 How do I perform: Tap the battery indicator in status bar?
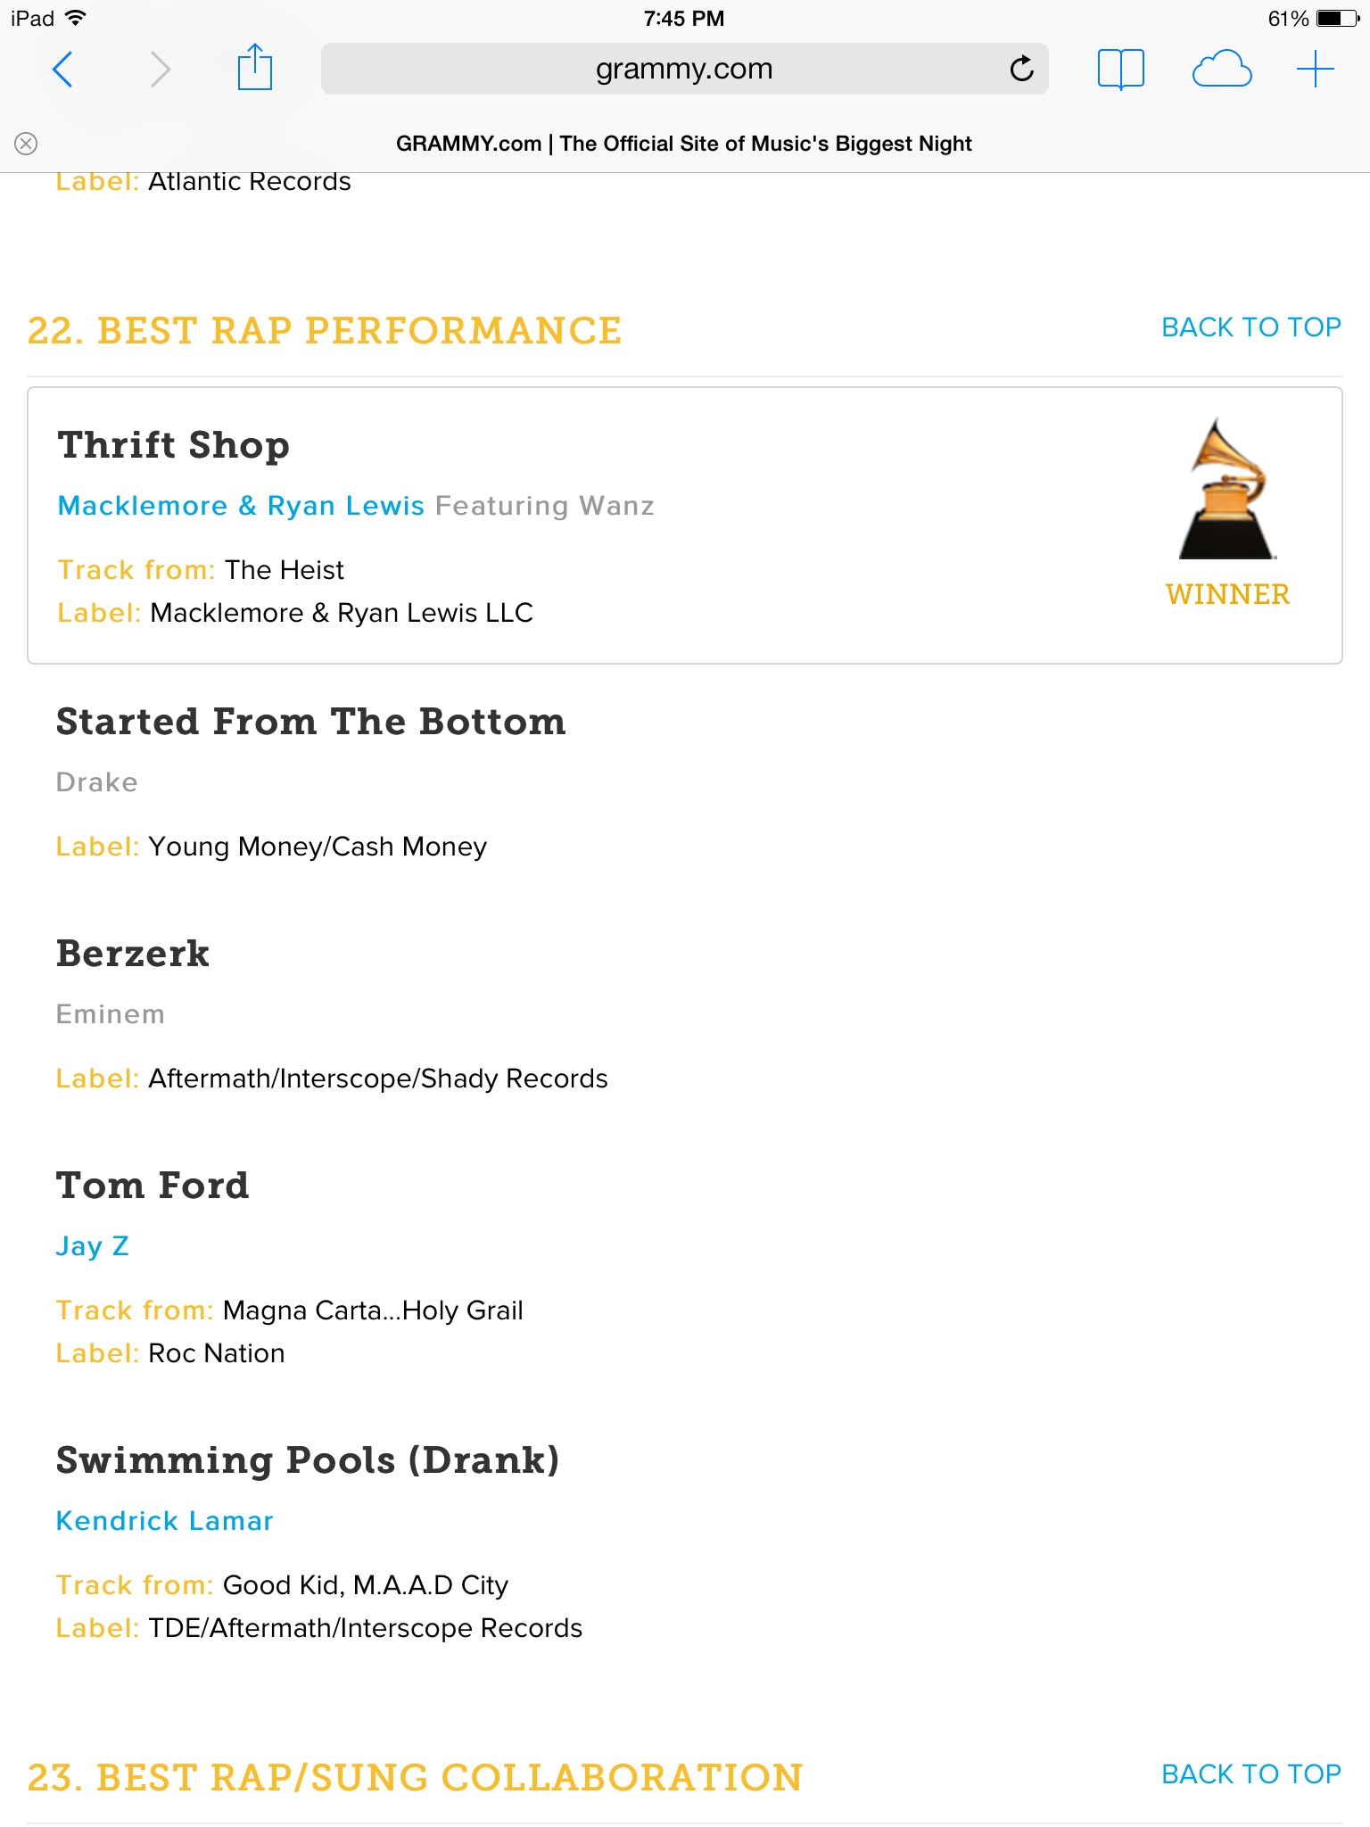(1336, 18)
